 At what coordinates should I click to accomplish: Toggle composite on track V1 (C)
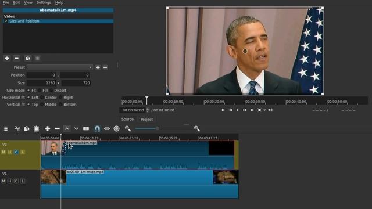click(16, 181)
